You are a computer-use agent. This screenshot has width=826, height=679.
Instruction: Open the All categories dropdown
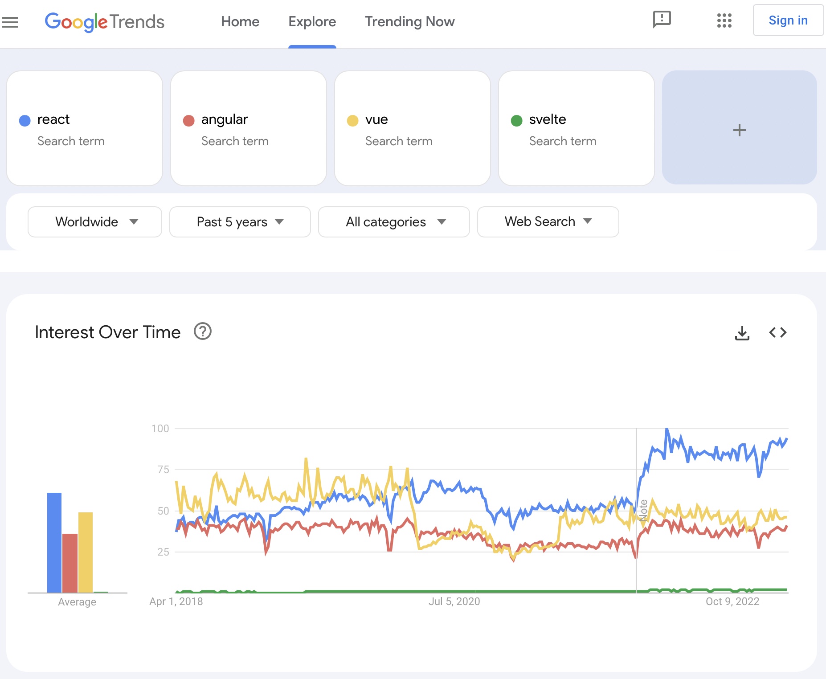coord(394,222)
